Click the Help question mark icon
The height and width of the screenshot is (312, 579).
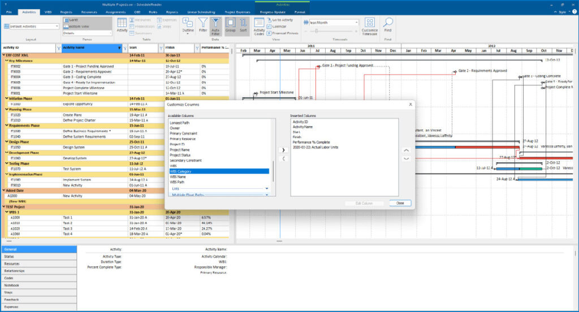pyautogui.click(x=574, y=12)
